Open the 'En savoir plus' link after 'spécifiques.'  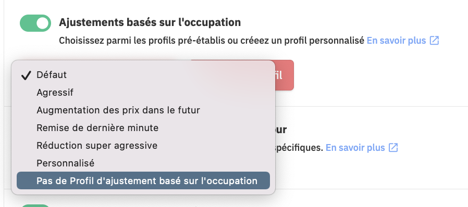[x=355, y=147]
